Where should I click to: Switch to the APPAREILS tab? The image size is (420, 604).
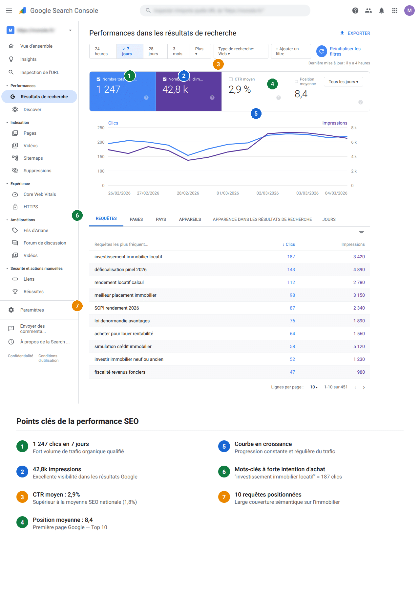[x=190, y=220]
